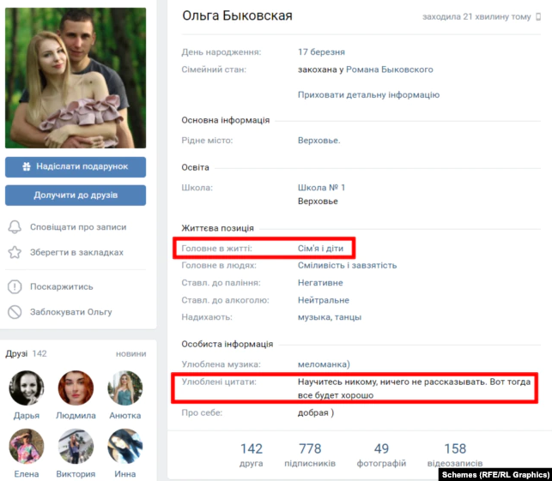Viewport: 552px width, 481px height.
Task: Open Анютка's friend avatar
Action: pyautogui.click(x=125, y=388)
